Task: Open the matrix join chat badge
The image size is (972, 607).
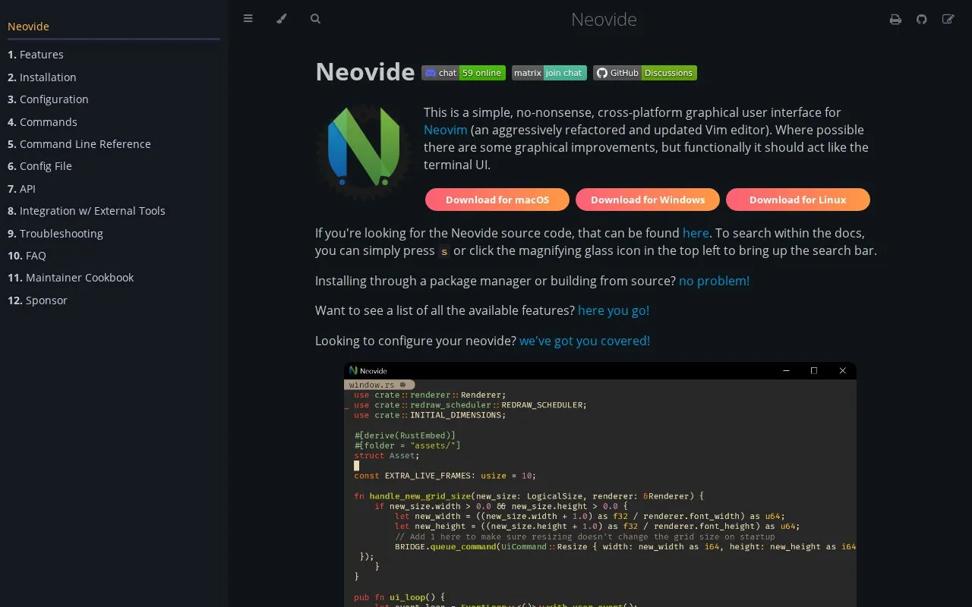Action: click(x=549, y=73)
